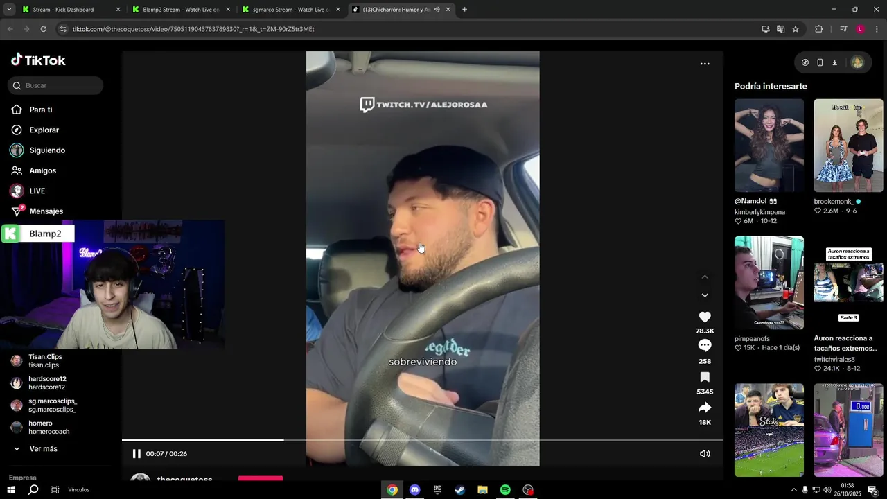Image resolution: width=887 pixels, height=499 pixels.
Task: Open the site information icon
Action: (x=63, y=29)
